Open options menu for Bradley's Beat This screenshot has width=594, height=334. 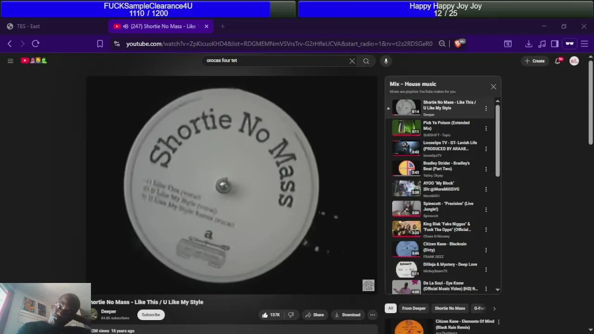486,169
